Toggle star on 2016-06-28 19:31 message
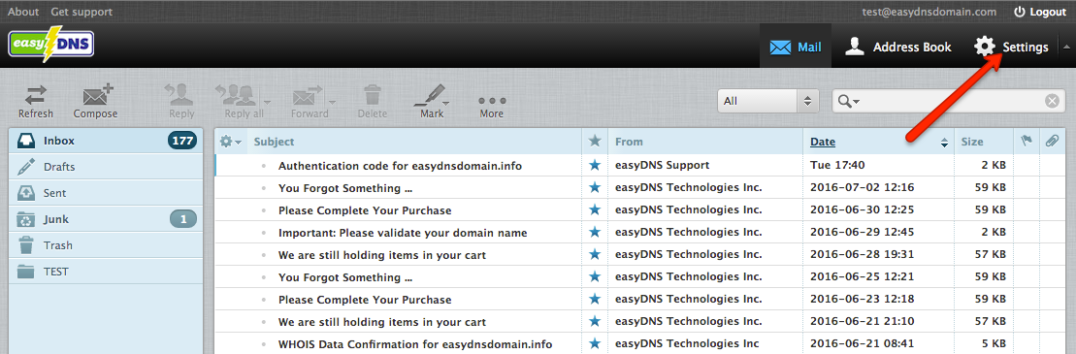 [x=595, y=254]
